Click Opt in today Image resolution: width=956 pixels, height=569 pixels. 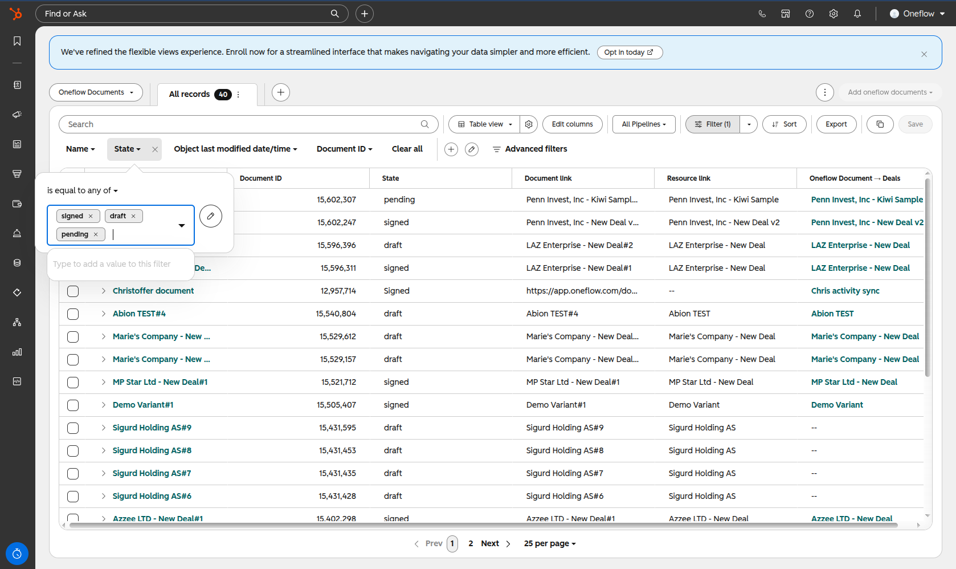tap(630, 52)
